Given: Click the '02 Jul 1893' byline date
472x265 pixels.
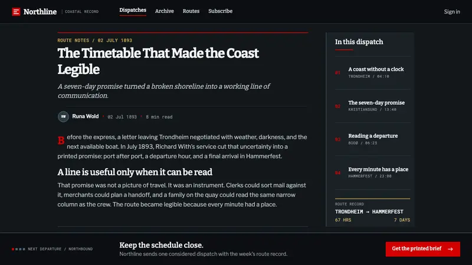Looking at the screenshot, I should pyautogui.click(x=122, y=117).
